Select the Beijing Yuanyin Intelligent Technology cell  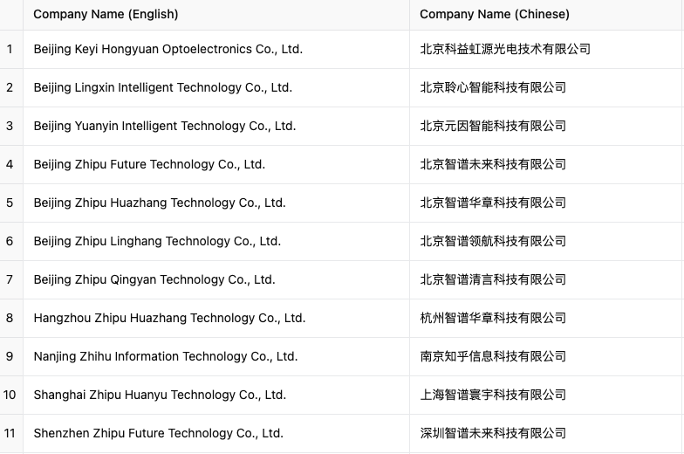164,126
